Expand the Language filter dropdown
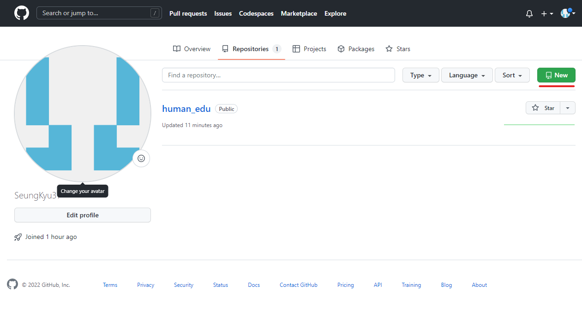 point(467,75)
